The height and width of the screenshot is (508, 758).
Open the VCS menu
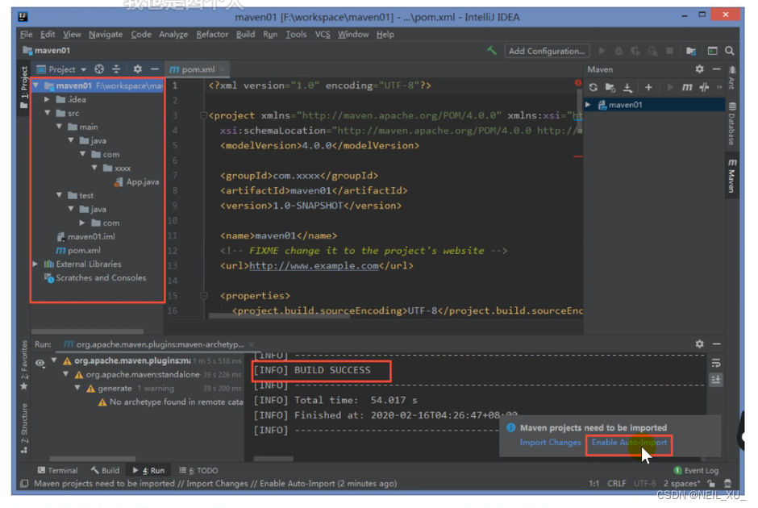coord(323,35)
